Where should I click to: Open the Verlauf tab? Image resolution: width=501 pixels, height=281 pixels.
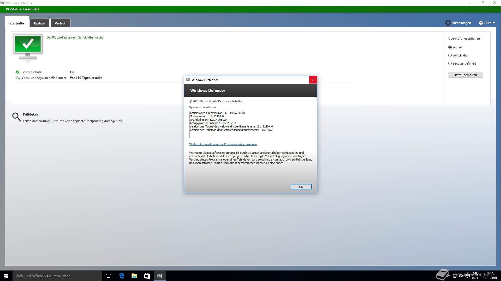pyautogui.click(x=60, y=23)
